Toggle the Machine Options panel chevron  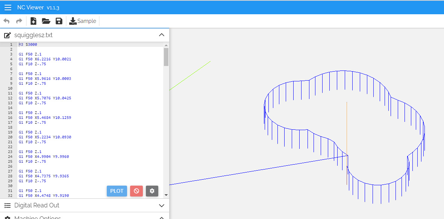(x=162, y=218)
